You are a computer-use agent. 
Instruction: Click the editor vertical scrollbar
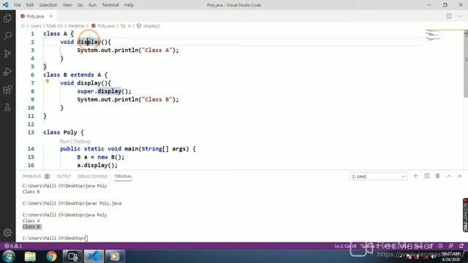point(466,64)
